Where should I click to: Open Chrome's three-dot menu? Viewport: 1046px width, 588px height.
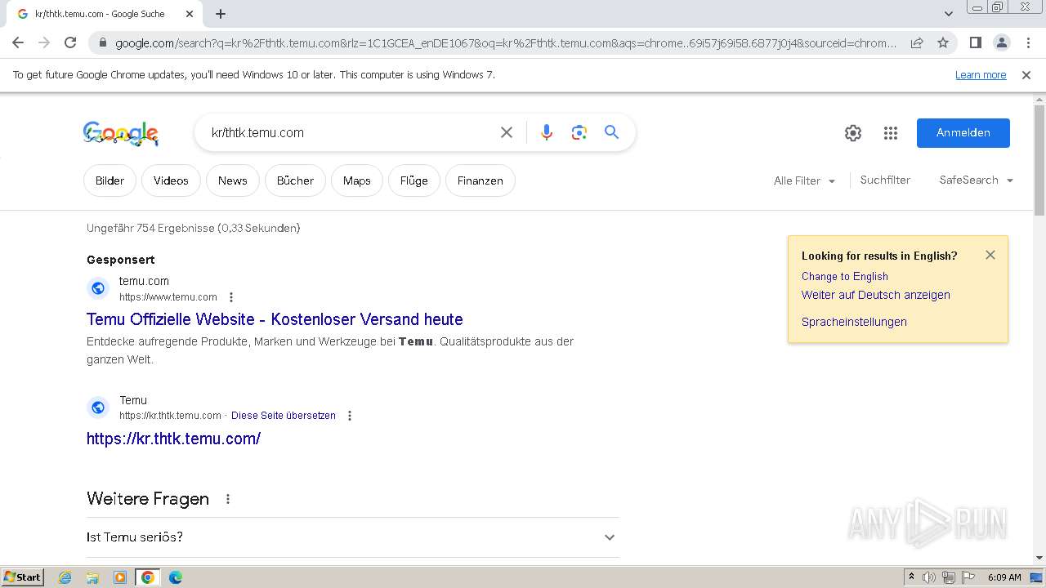[1028, 42]
